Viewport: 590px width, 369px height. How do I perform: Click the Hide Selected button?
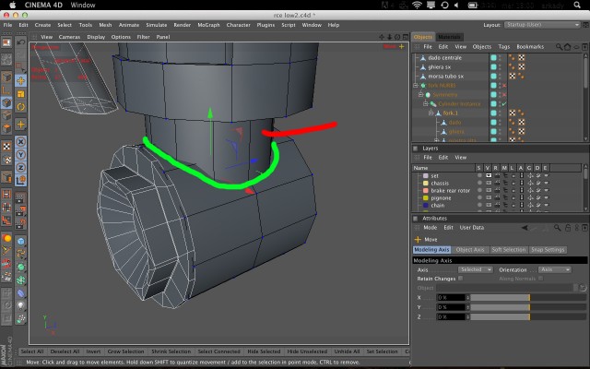pos(264,351)
